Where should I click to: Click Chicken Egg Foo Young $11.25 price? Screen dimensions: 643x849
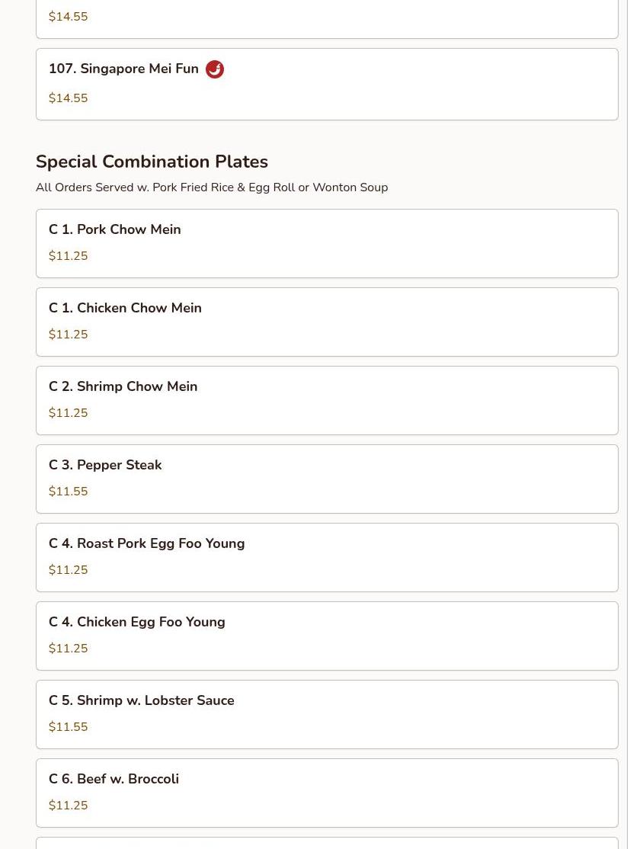(x=68, y=649)
